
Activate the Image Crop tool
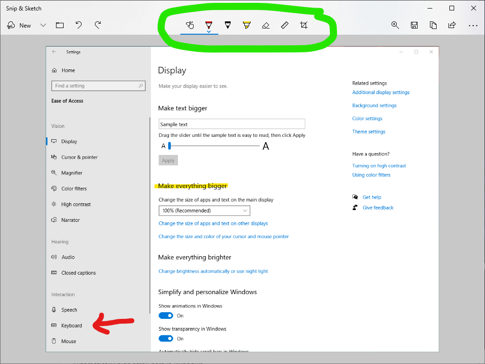click(x=304, y=25)
